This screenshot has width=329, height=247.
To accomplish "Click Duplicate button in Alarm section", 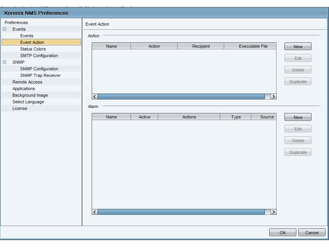I will point(298,152).
